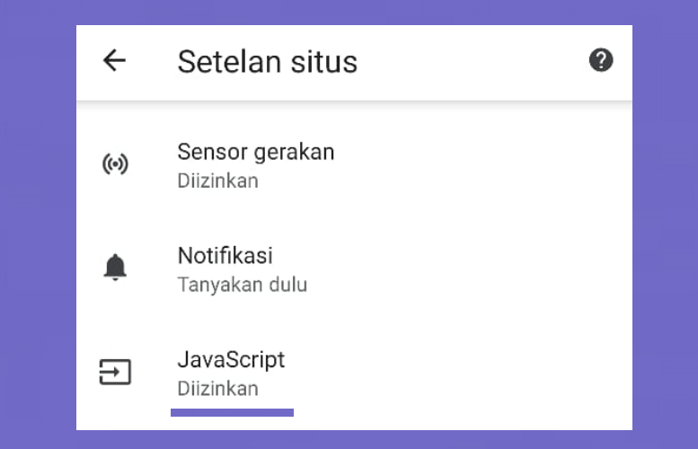Click the JavaScript arrow-box icon
The width and height of the screenshot is (698, 449).
point(115,372)
